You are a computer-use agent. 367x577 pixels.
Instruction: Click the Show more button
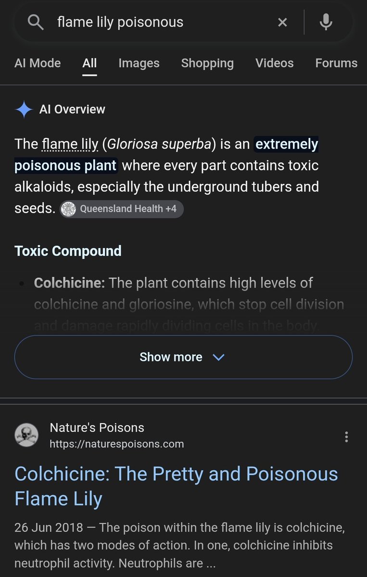coord(183,357)
